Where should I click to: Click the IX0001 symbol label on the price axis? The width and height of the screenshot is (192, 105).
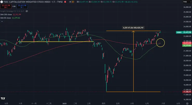pyautogui.click(x=179, y=32)
